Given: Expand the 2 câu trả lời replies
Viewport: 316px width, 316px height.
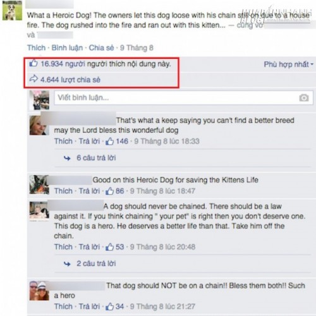Looking at the screenshot, I should point(96,264).
